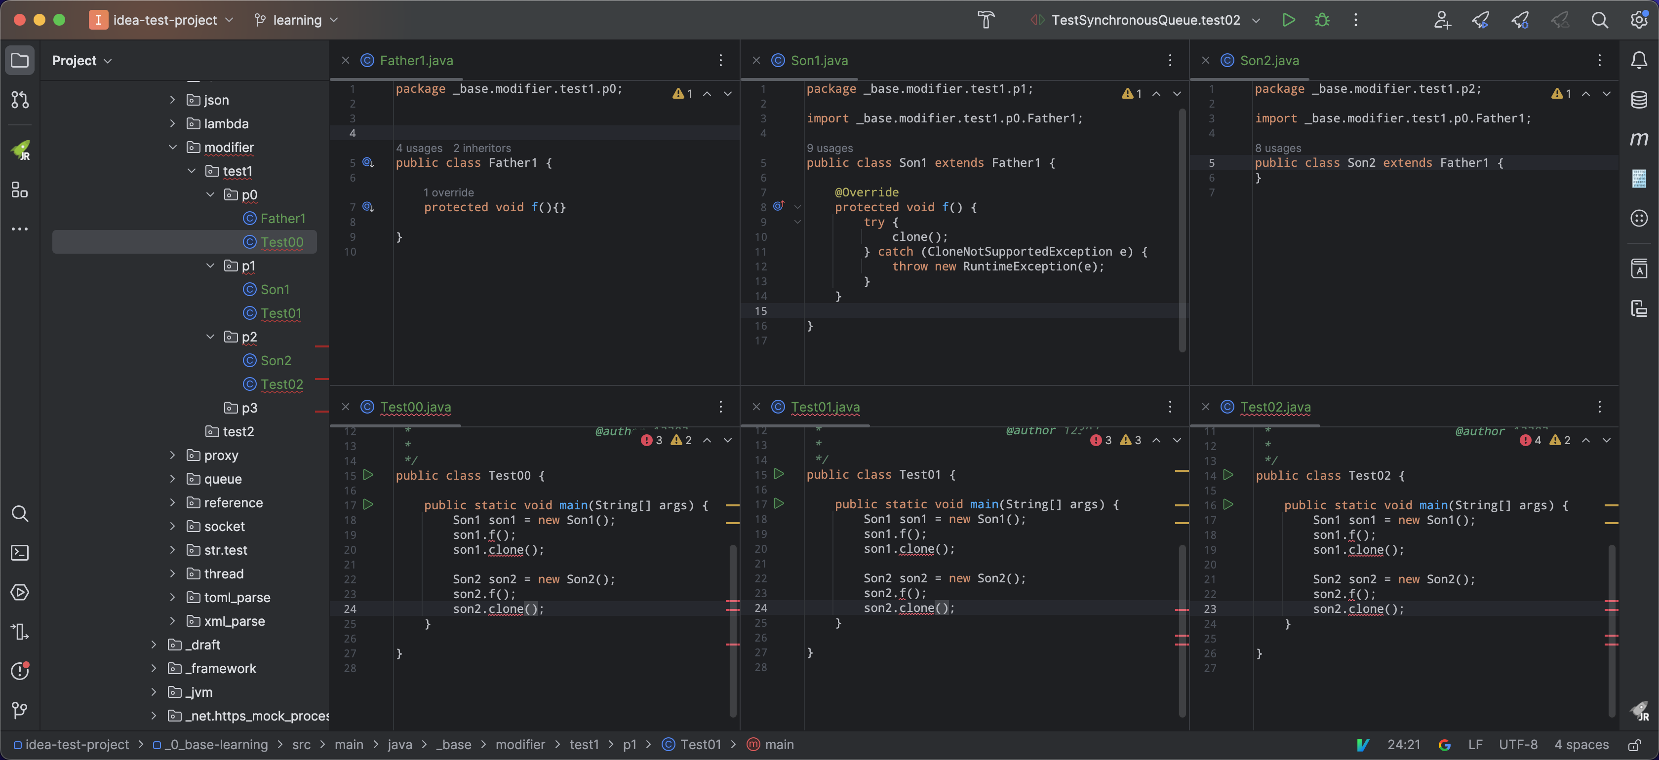Screen dimensions: 1659x760
Task: Select the Test02.java editor tab
Action: (x=1274, y=407)
